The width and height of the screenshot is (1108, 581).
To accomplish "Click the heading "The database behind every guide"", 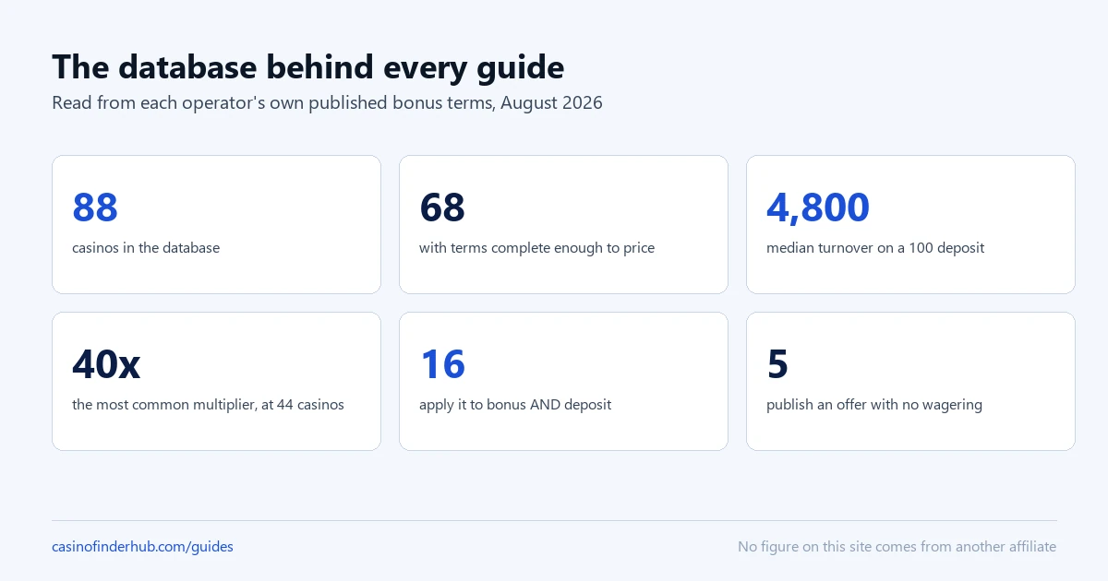I will [307, 67].
